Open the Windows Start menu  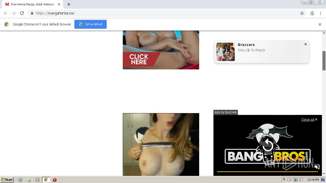(7, 180)
